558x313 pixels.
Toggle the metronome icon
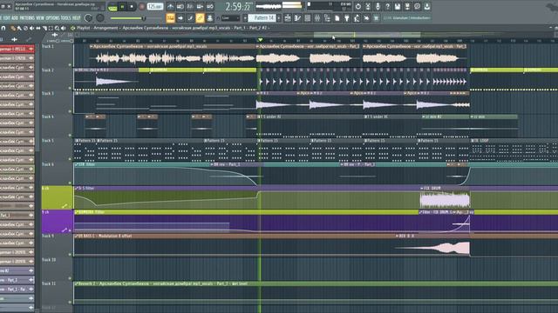171,6
